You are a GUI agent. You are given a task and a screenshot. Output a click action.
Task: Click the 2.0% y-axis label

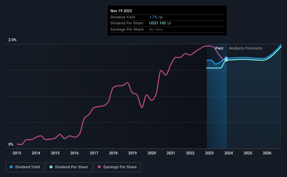[x=12, y=40]
